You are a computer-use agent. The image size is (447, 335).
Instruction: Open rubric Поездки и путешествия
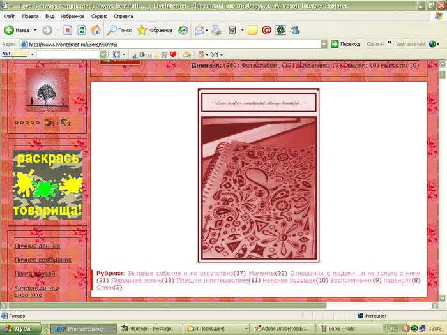click(213, 280)
